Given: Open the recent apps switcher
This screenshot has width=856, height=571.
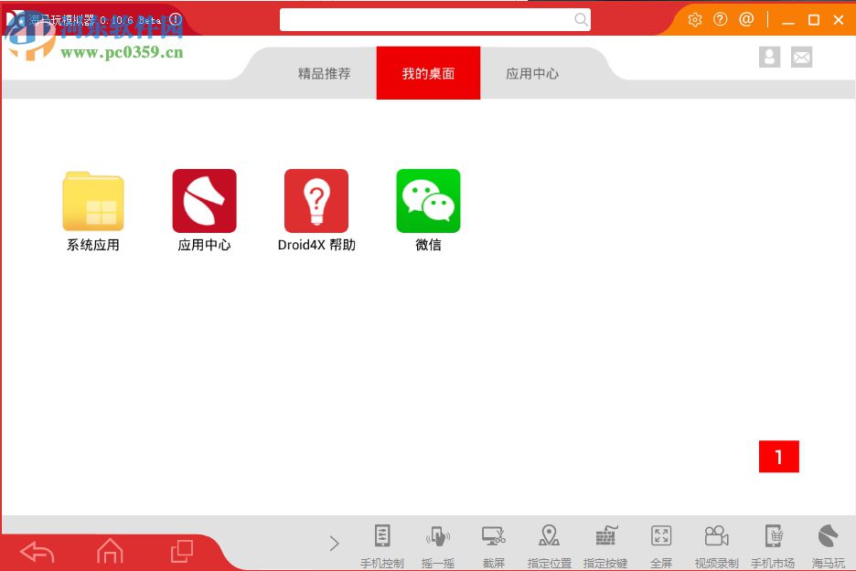Looking at the screenshot, I should pyautogui.click(x=181, y=551).
